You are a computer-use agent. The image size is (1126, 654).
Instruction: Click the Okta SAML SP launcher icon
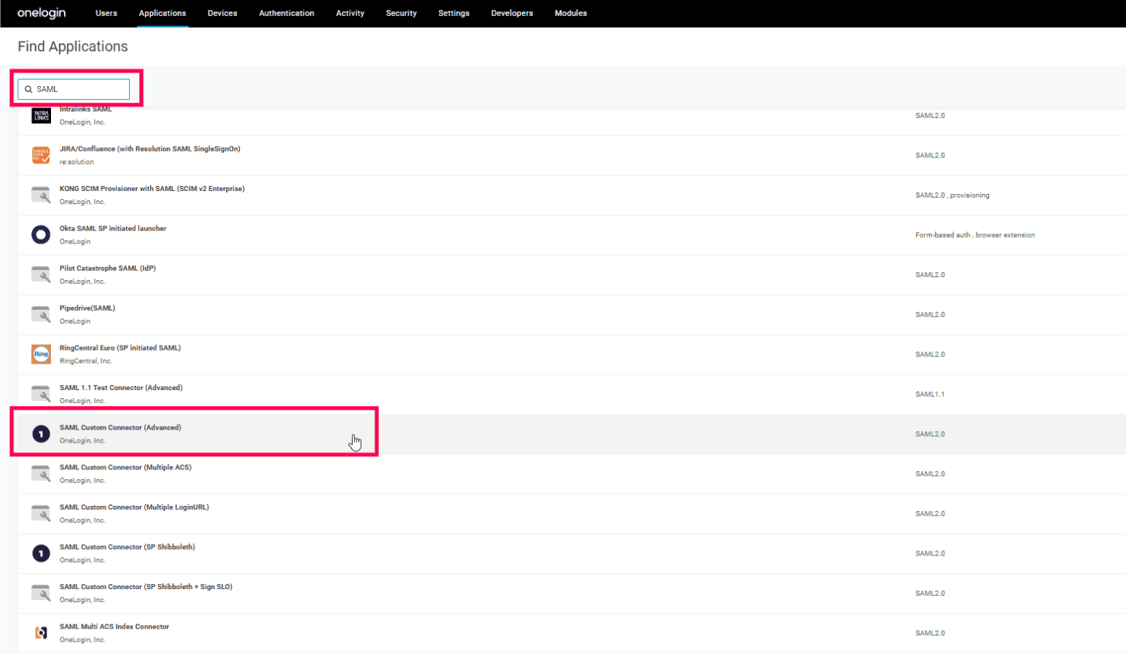click(41, 235)
